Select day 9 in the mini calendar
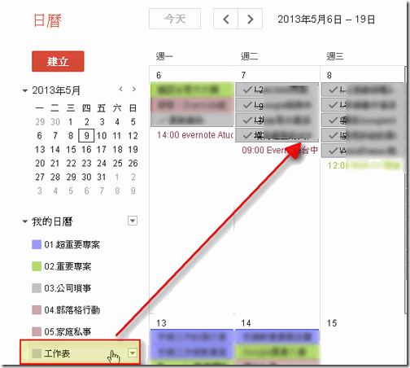Image resolution: width=410 pixels, height=368 pixels. 86,135
